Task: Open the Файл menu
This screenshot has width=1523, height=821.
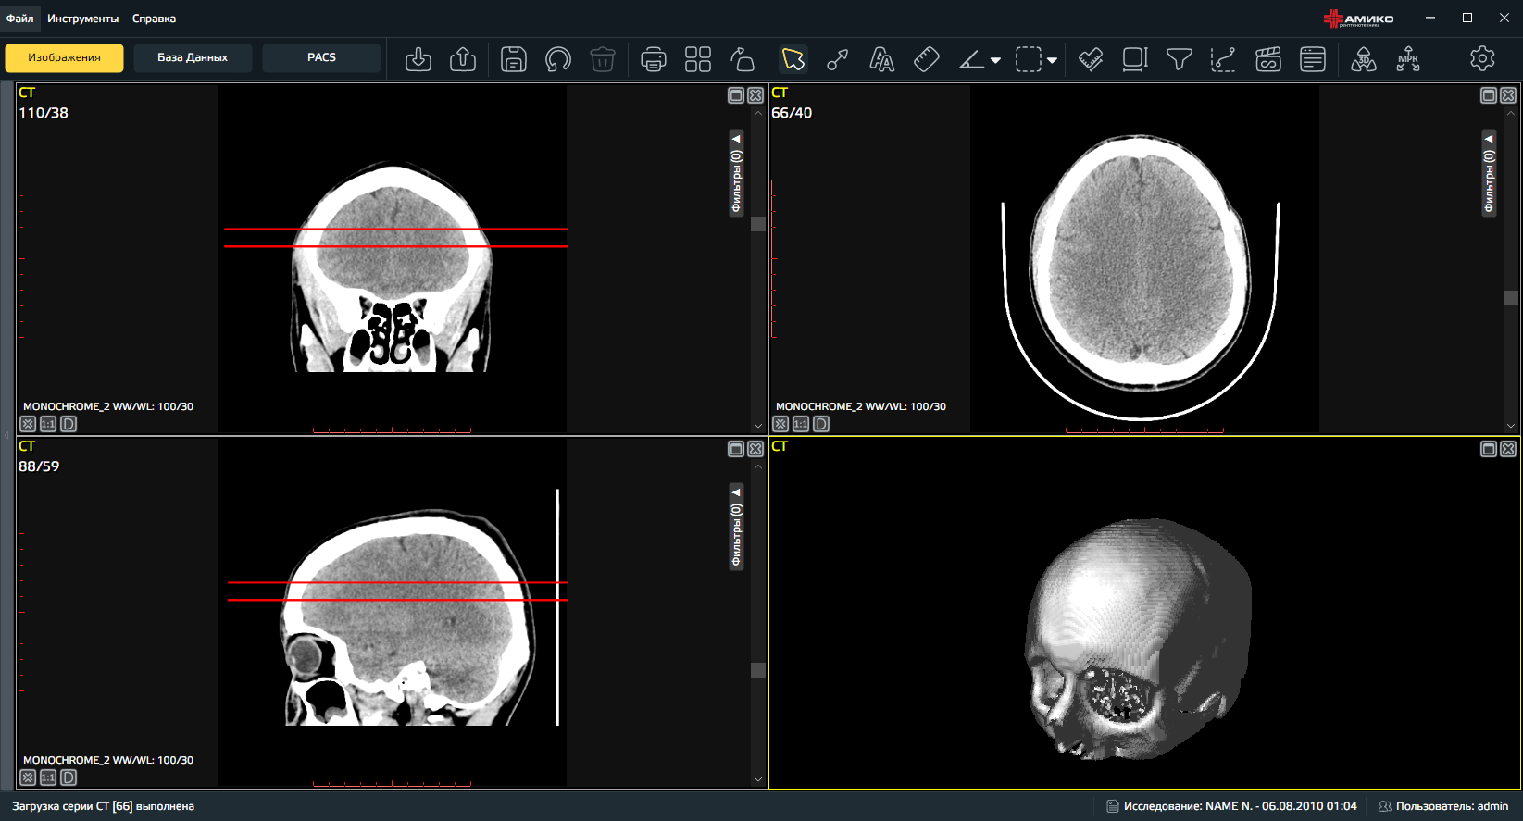Action: click(x=19, y=19)
